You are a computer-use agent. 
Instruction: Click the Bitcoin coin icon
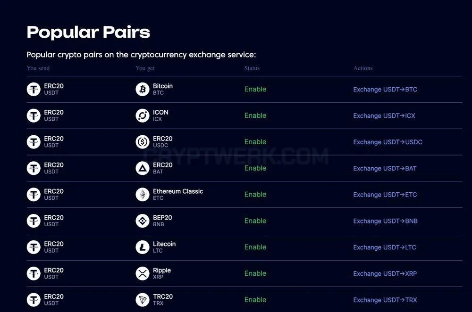pyautogui.click(x=143, y=89)
